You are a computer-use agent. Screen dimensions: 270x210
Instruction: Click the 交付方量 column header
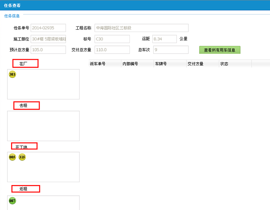(x=202, y=64)
